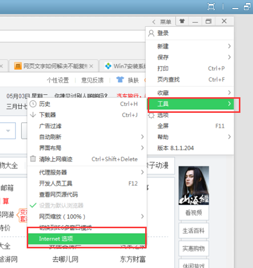Click the 生活百科 button
The height and width of the screenshot is (268, 253).
click(x=194, y=231)
